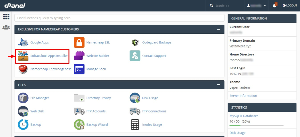Open the FTP Accounts text link
The height and width of the screenshot is (137, 300).
click(x=96, y=111)
